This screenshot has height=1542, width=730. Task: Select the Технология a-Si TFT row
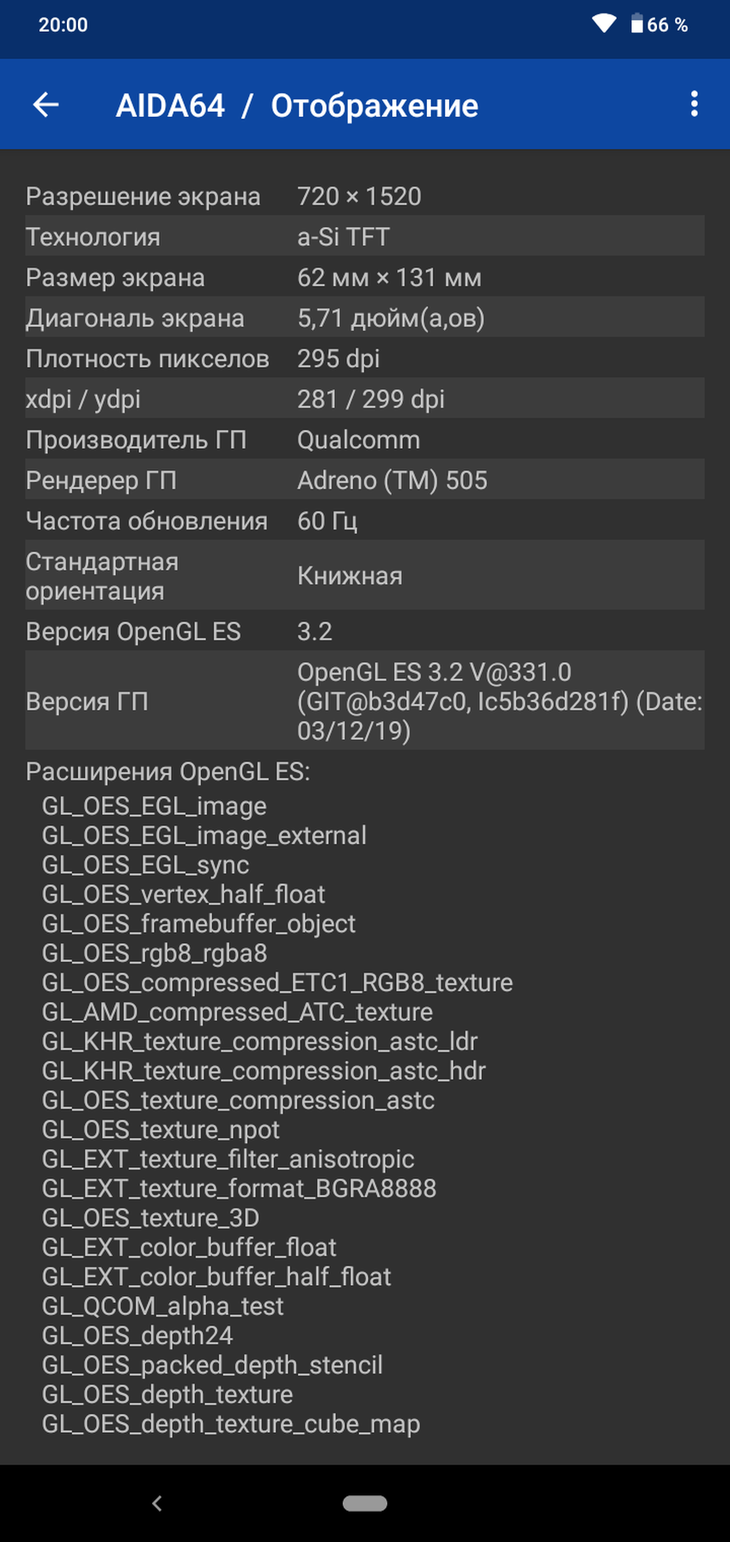pos(365,236)
